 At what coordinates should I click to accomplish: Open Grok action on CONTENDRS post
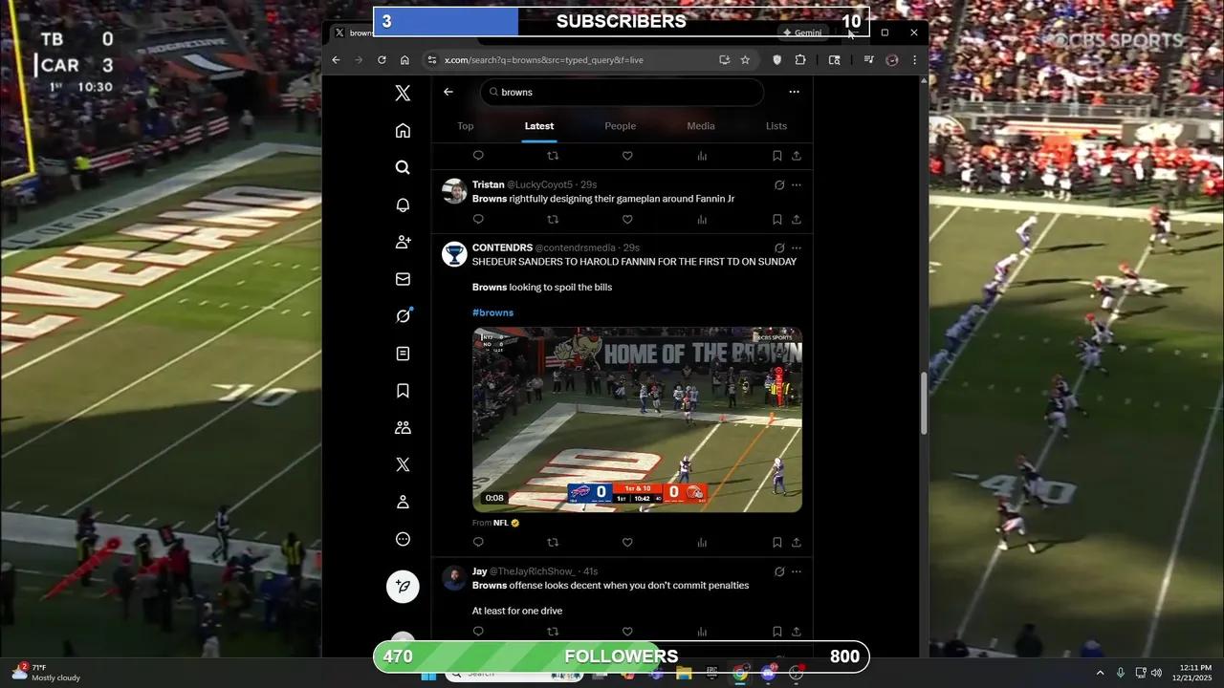[x=779, y=248]
